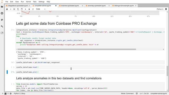Click the Python 3 kernel name button
The width and height of the screenshot is (169, 95).
coord(160,9)
